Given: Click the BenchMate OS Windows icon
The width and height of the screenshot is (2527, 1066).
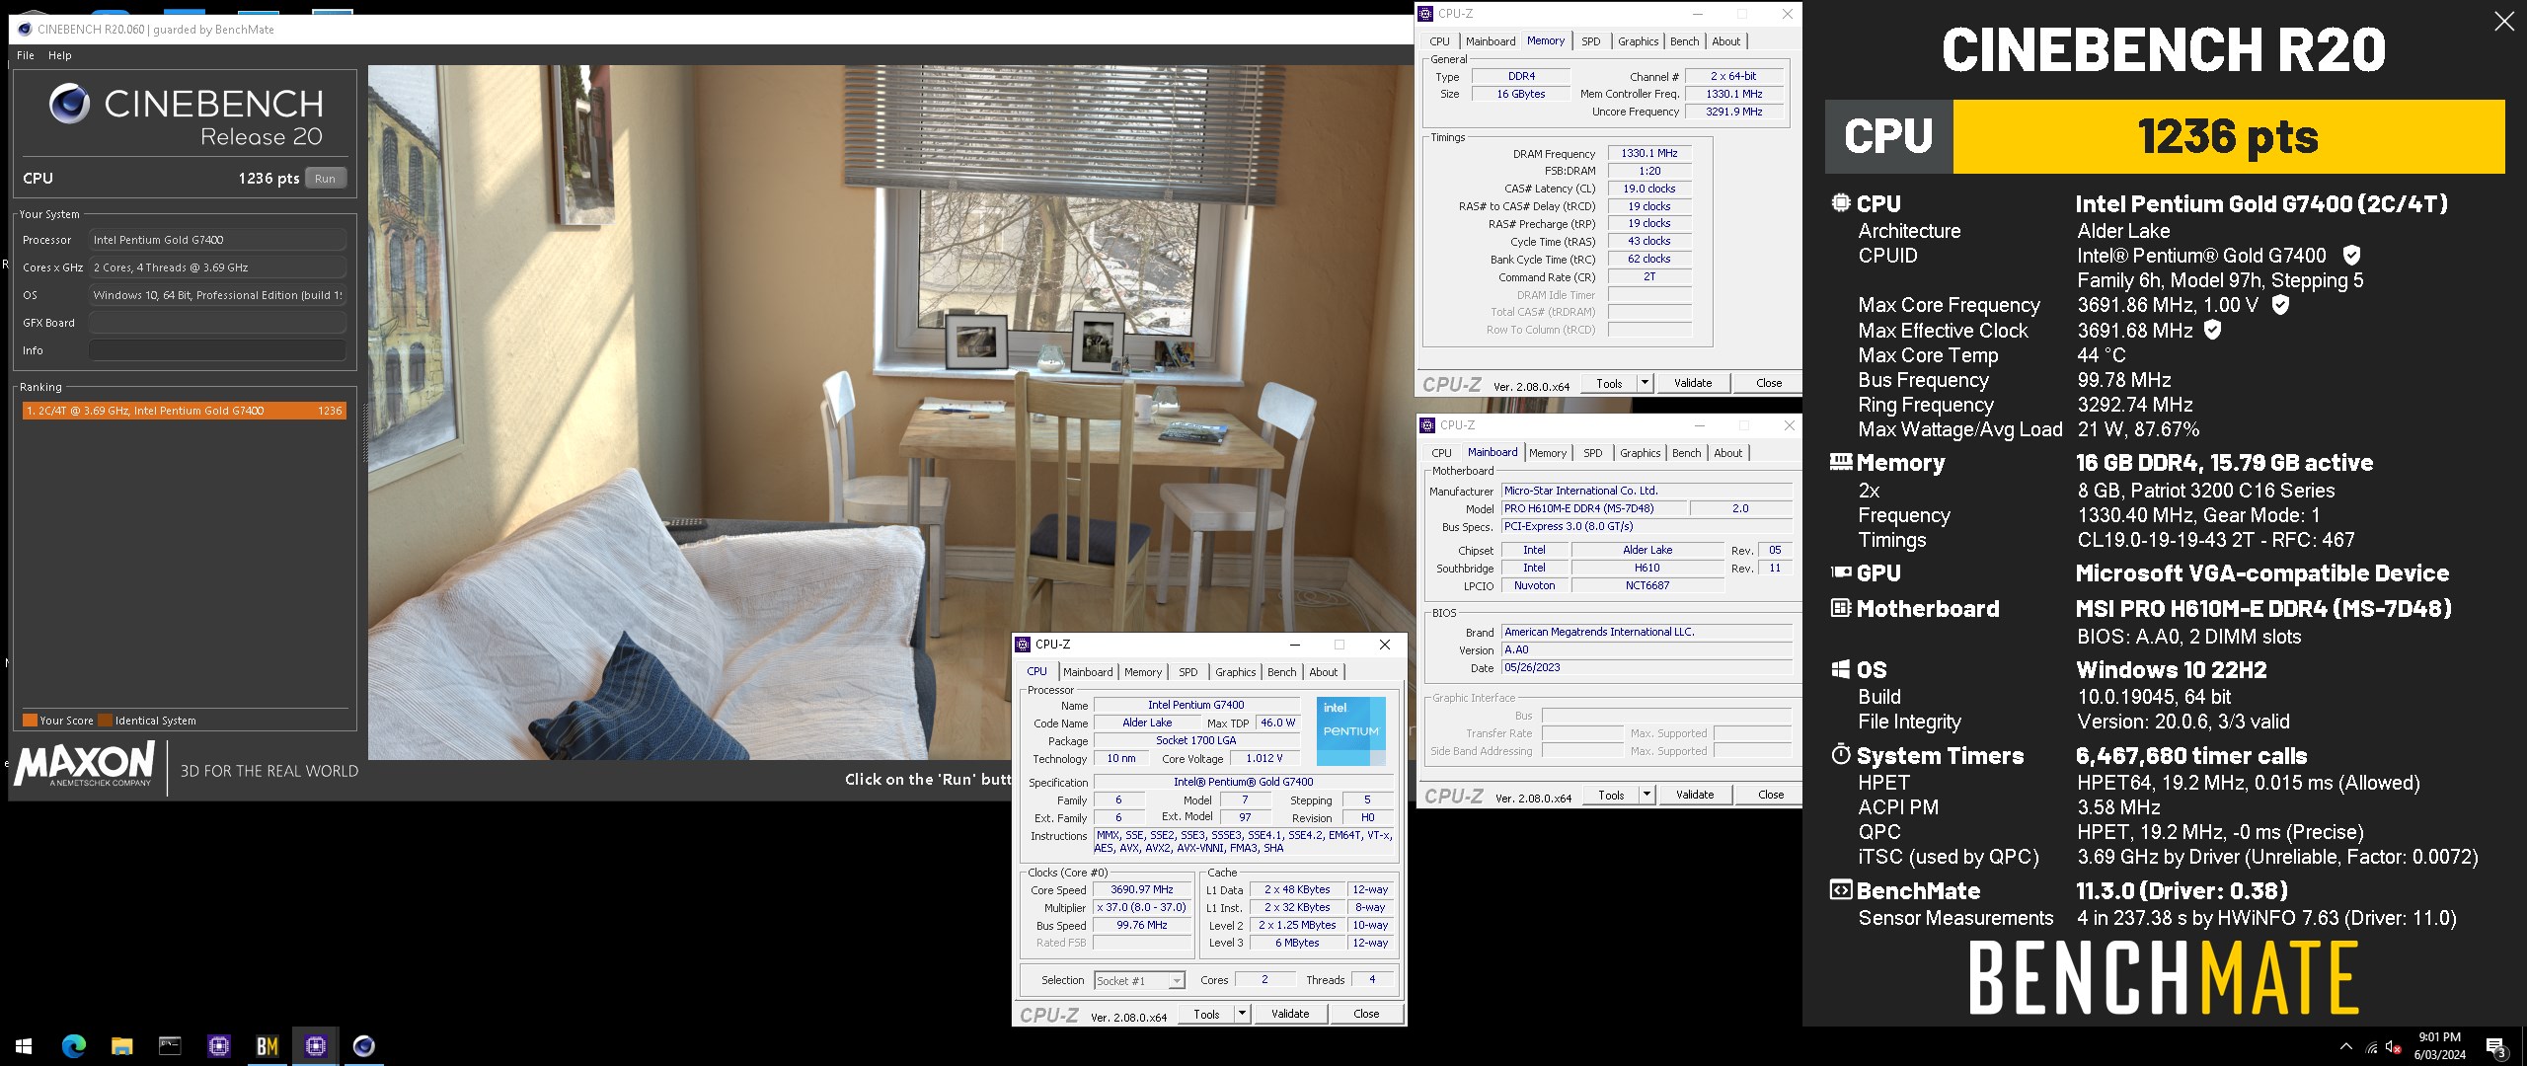Looking at the screenshot, I should (x=1840, y=669).
